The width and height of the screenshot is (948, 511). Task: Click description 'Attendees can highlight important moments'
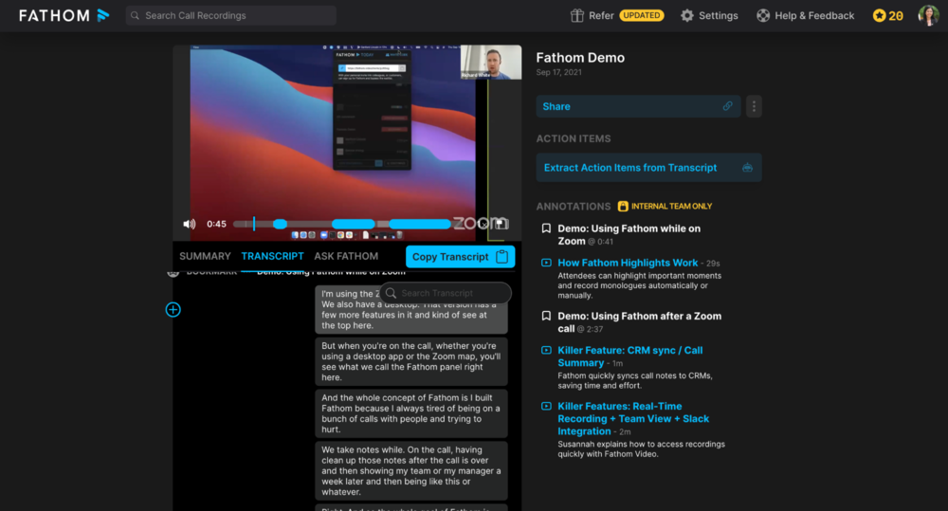[639, 285]
